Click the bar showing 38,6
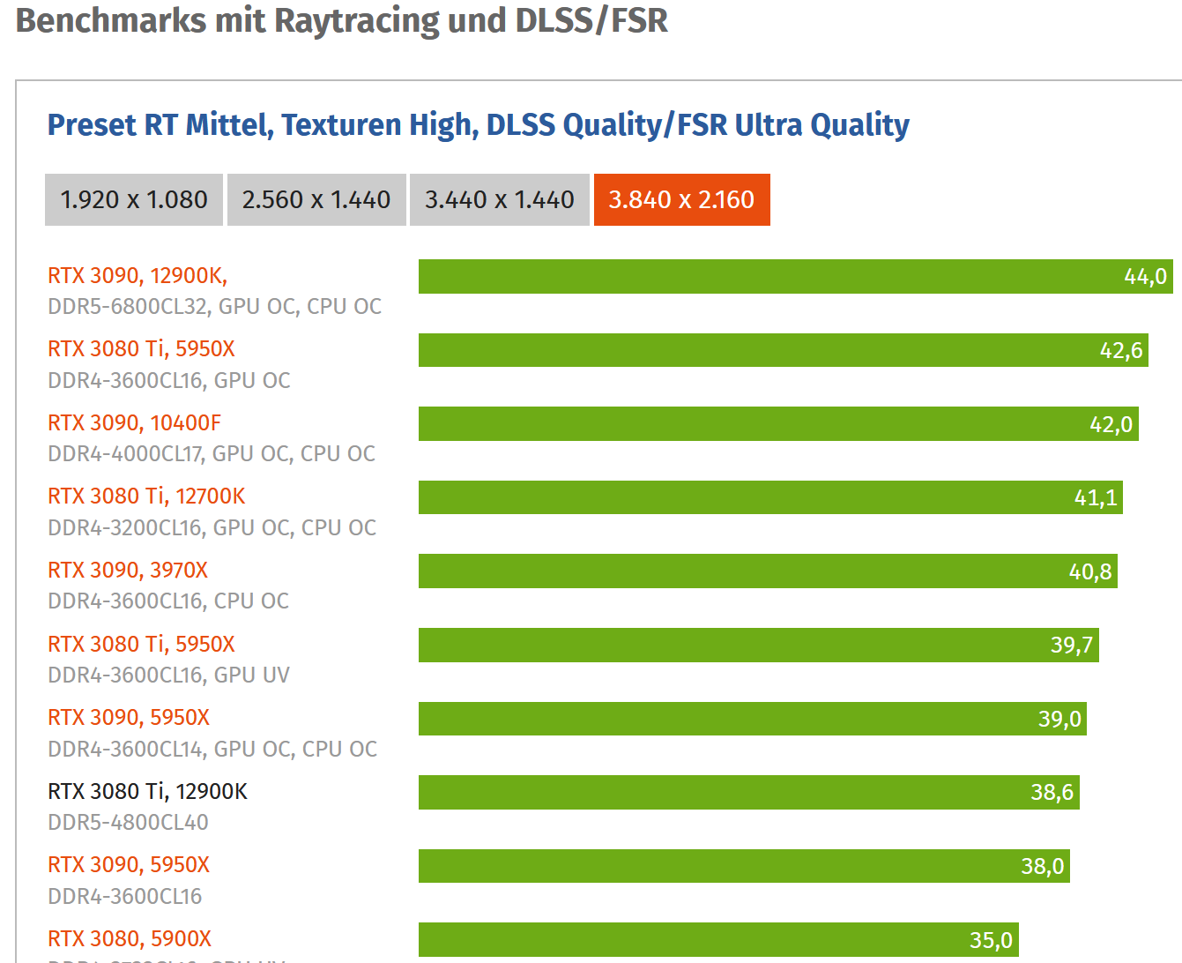This screenshot has width=1182, height=963. pos(749,793)
